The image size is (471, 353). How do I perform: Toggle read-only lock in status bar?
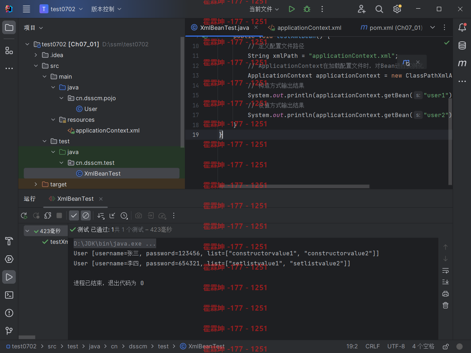pyautogui.click(x=446, y=347)
